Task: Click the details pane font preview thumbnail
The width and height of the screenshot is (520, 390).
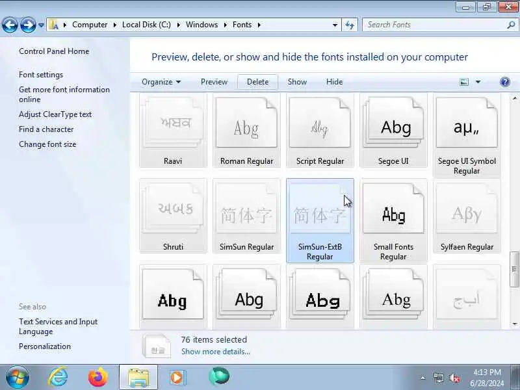Action: pyautogui.click(x=157, y=346)
